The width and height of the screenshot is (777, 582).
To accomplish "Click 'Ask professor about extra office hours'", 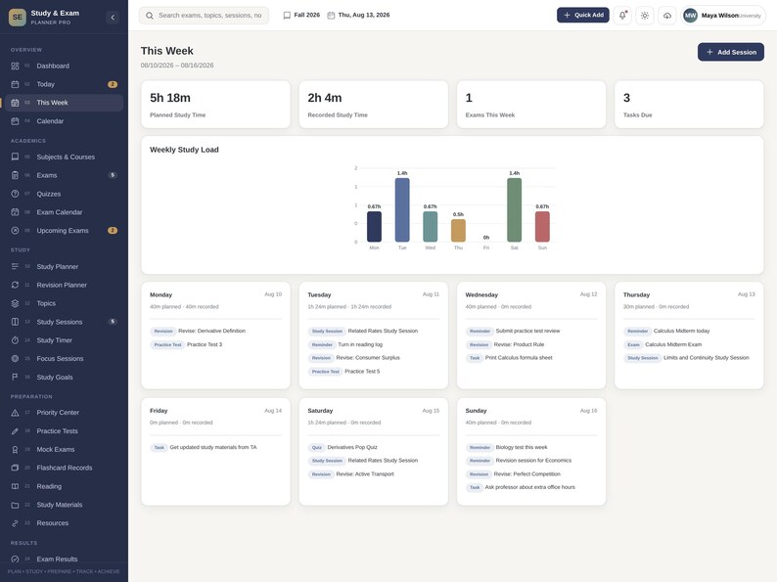I will pos(530,487).
